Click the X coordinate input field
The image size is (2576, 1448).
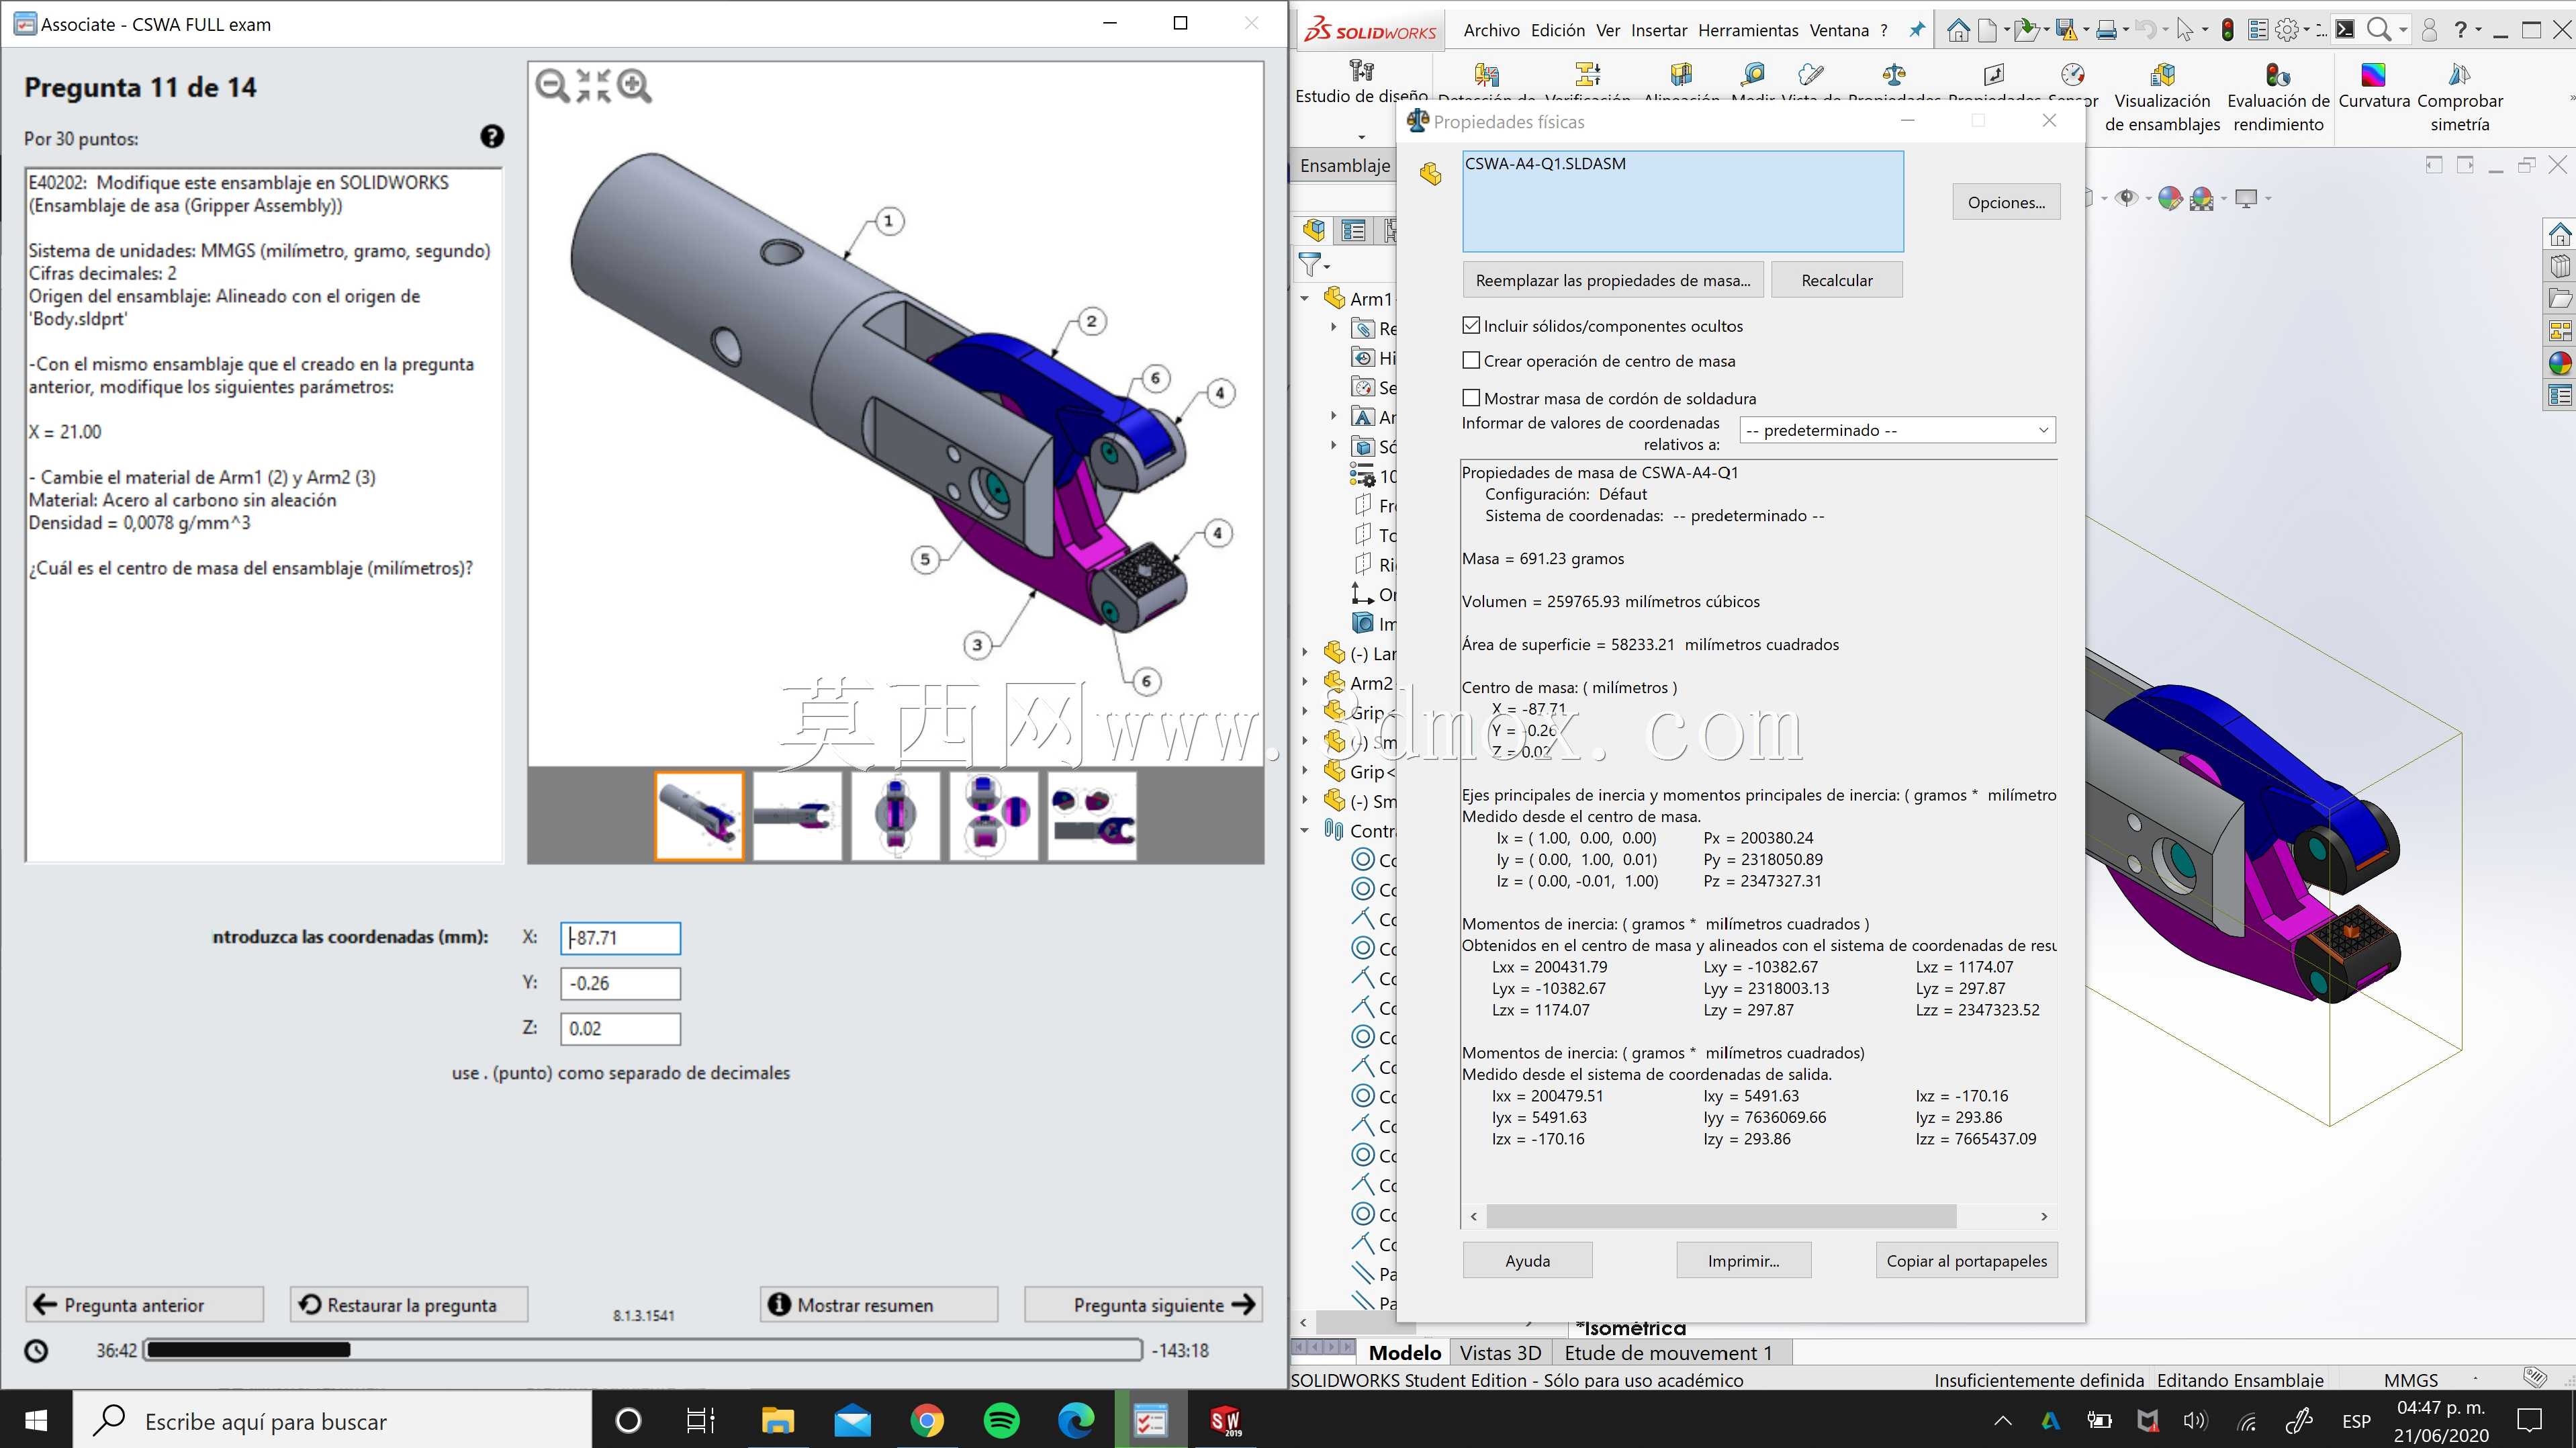(620, 938)
